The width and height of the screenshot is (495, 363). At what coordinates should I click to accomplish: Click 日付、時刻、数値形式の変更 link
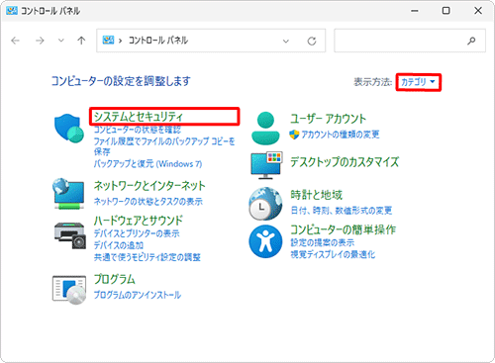(342, 211)
